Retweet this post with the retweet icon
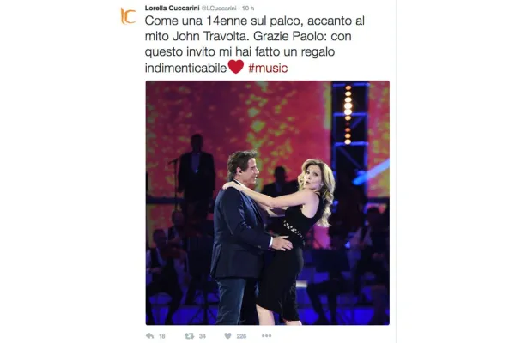509x343 pixels. click(x=189, y=336)
